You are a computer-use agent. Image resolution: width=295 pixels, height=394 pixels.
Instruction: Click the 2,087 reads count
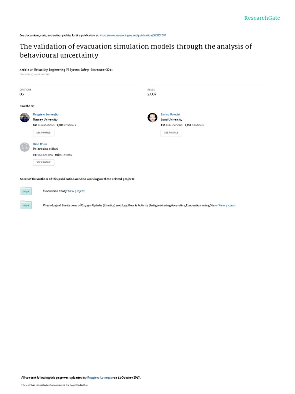tap(152, 94)
